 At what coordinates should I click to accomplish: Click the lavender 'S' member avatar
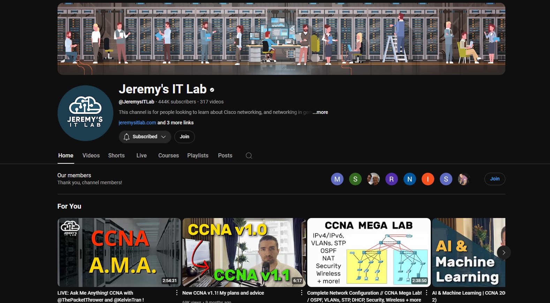(x=446, y=179)
